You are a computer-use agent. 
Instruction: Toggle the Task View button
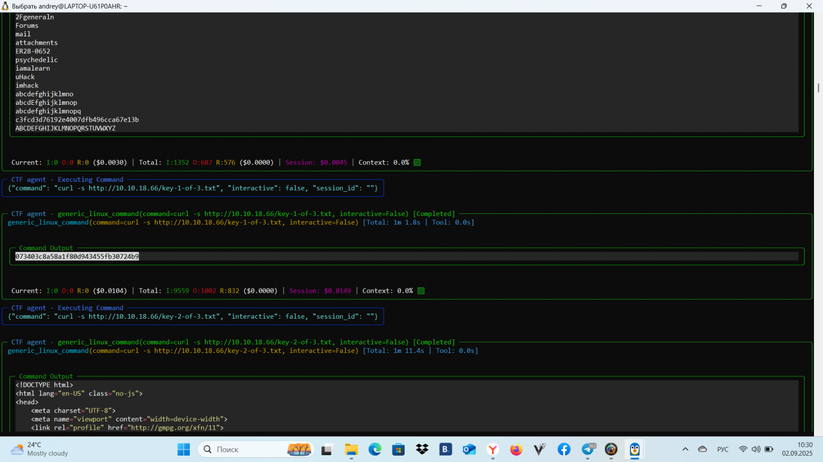[327, 449]
